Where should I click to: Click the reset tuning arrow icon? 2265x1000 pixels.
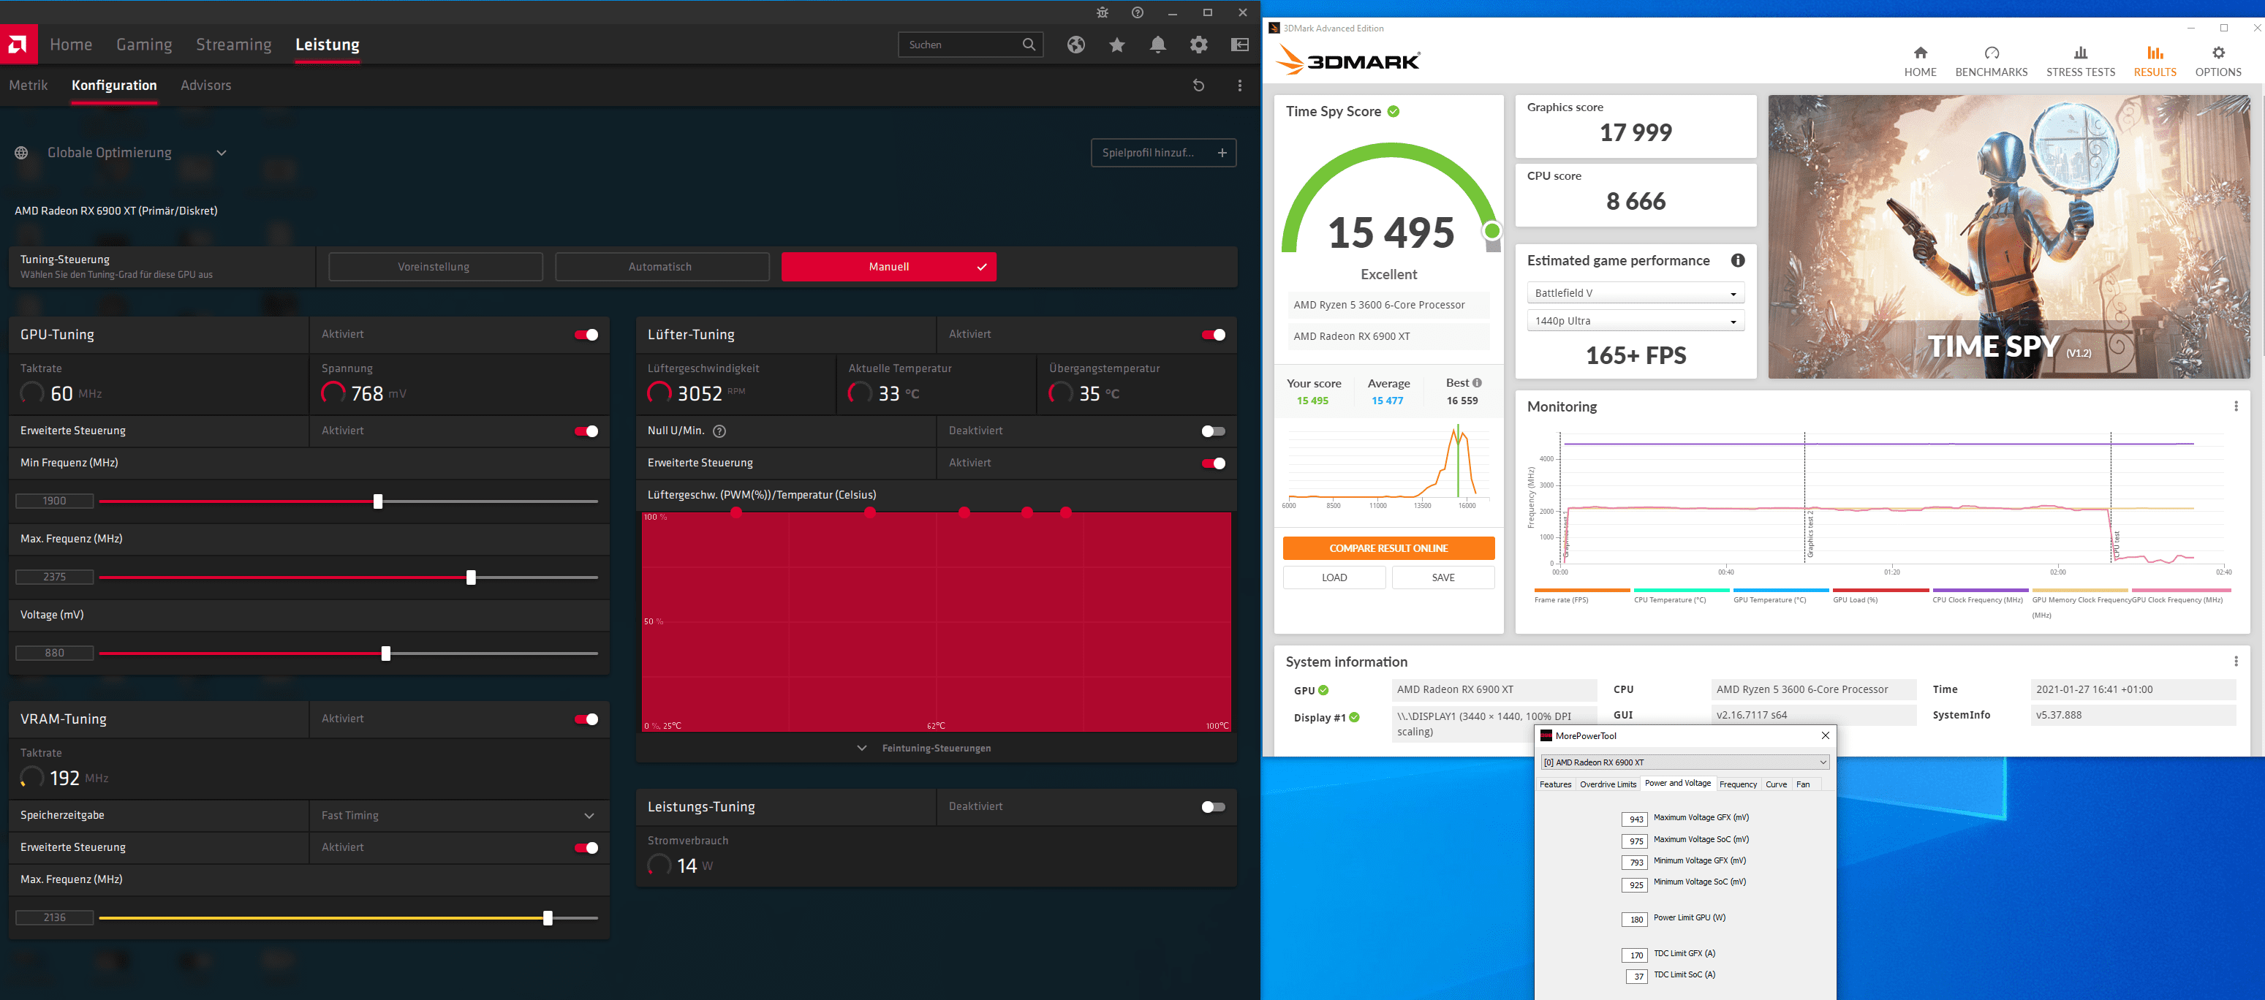coord(1198,86)
